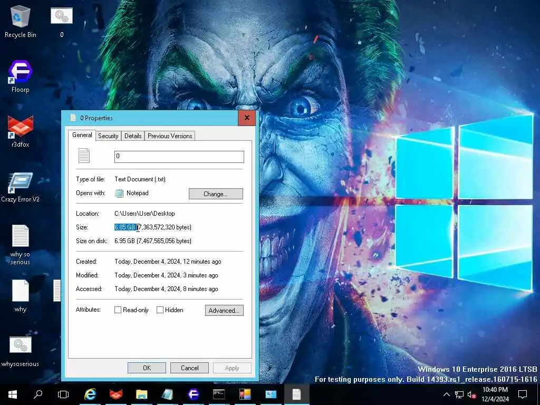Close the 0 Properties dialog

(247, 118)
